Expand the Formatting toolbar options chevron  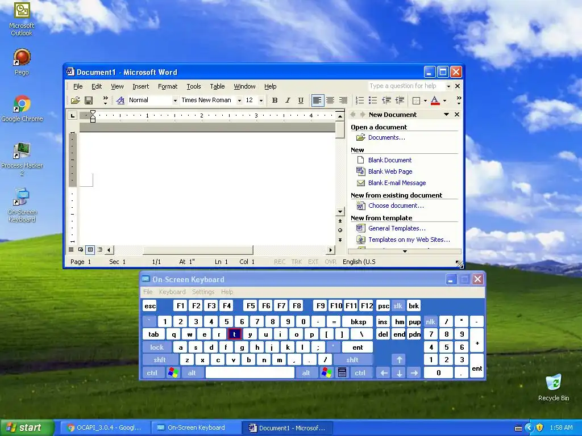pos(459,100)
